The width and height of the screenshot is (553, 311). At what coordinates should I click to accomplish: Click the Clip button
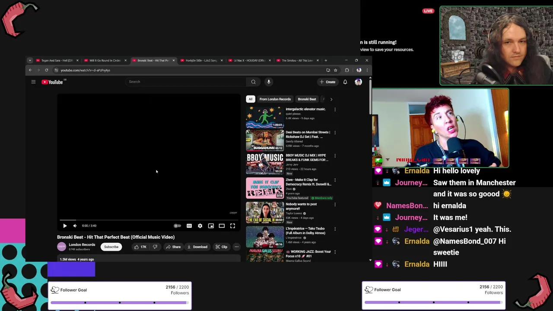click(x=221, y=247)
